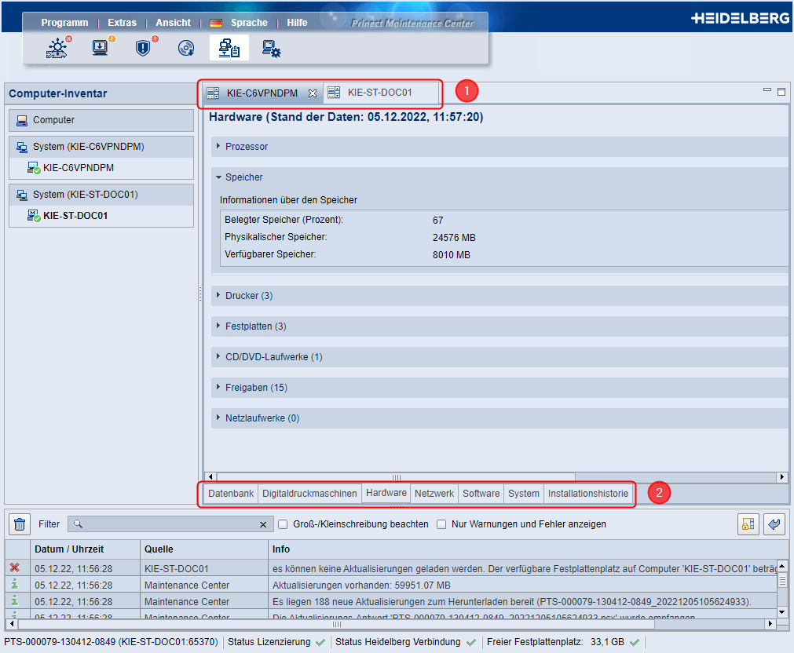Viewport: 794px width, 653px height.
Task: Click info icon of '188 neue Aktualisierungen' row
Action: tap(15, 601)
